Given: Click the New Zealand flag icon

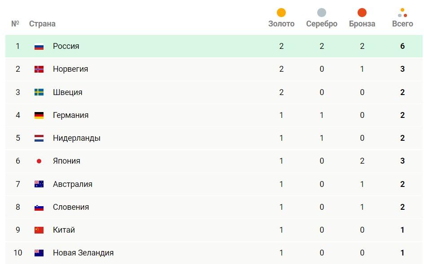Looking at the screenshot, I should tap(39, 253).
